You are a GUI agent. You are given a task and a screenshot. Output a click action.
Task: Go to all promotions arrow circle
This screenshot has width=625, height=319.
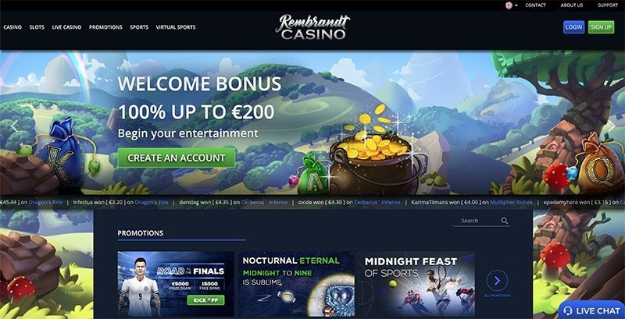click(497, 281)
